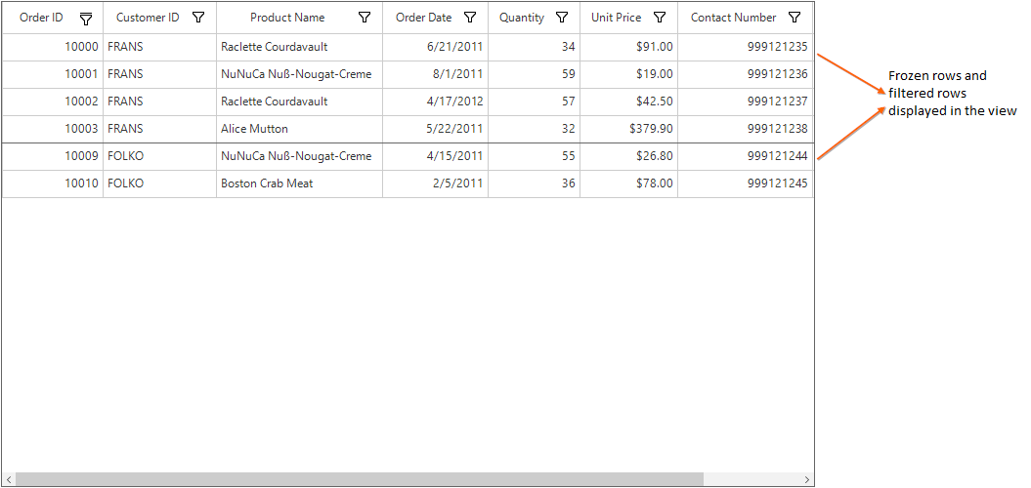The width and height of the screenshot is (1031, 488).
Task: Select unit price $26.80
Action: [629, 157]
